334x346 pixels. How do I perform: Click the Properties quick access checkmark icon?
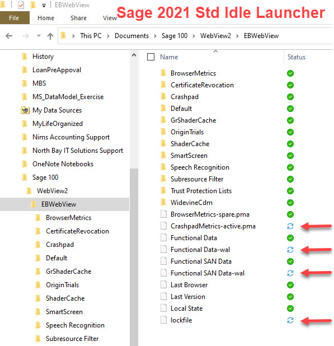(x=21, y=5)
